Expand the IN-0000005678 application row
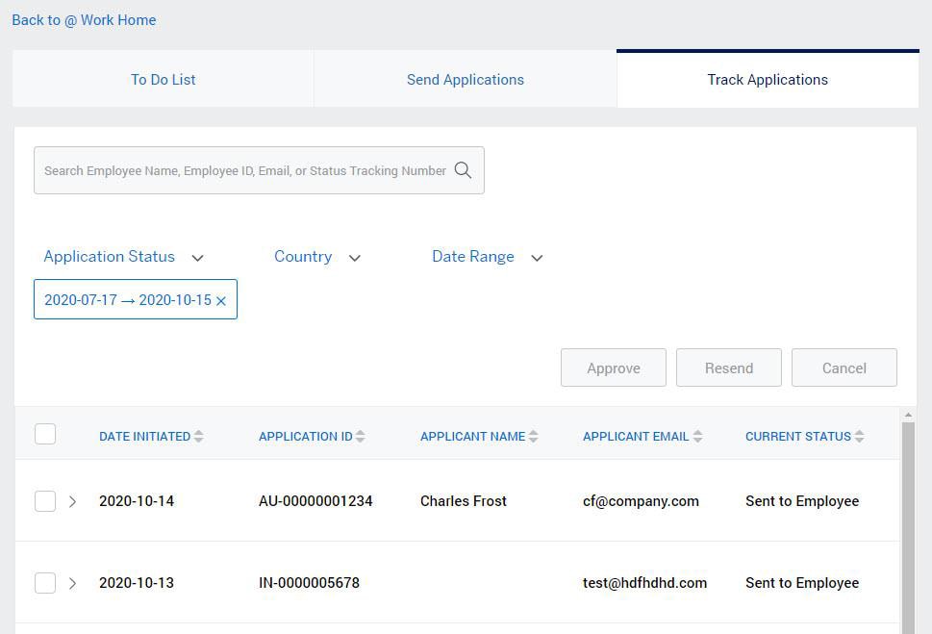 pos(73,583)
